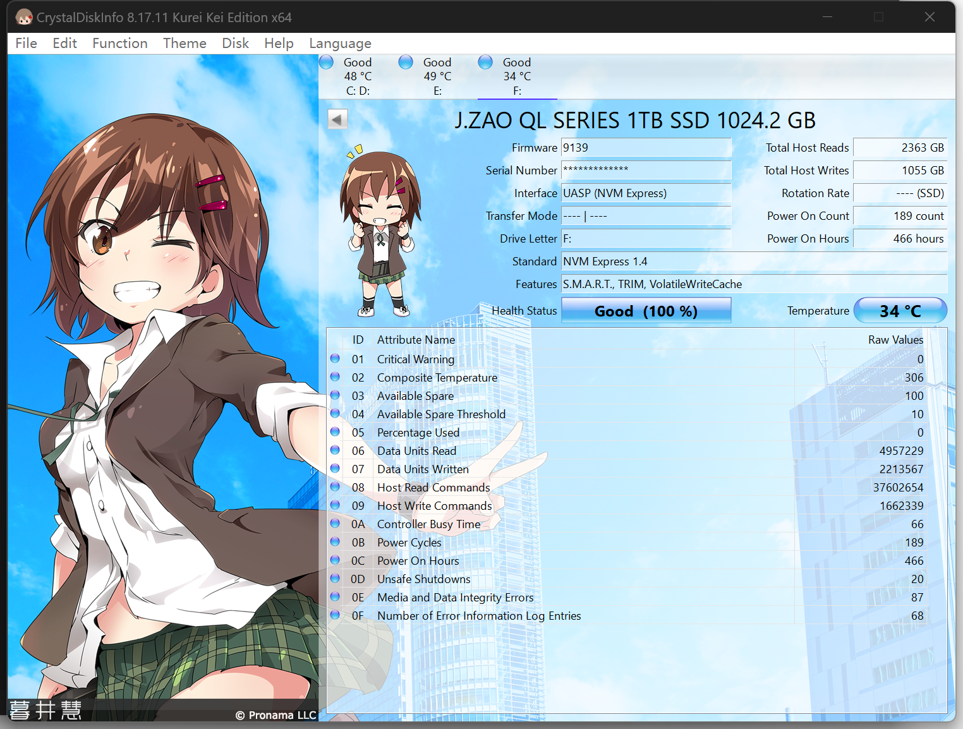The width and height of the screenshot is (963, 729).
Task: Click the Good (100 %) health status button
Action: 646,311
